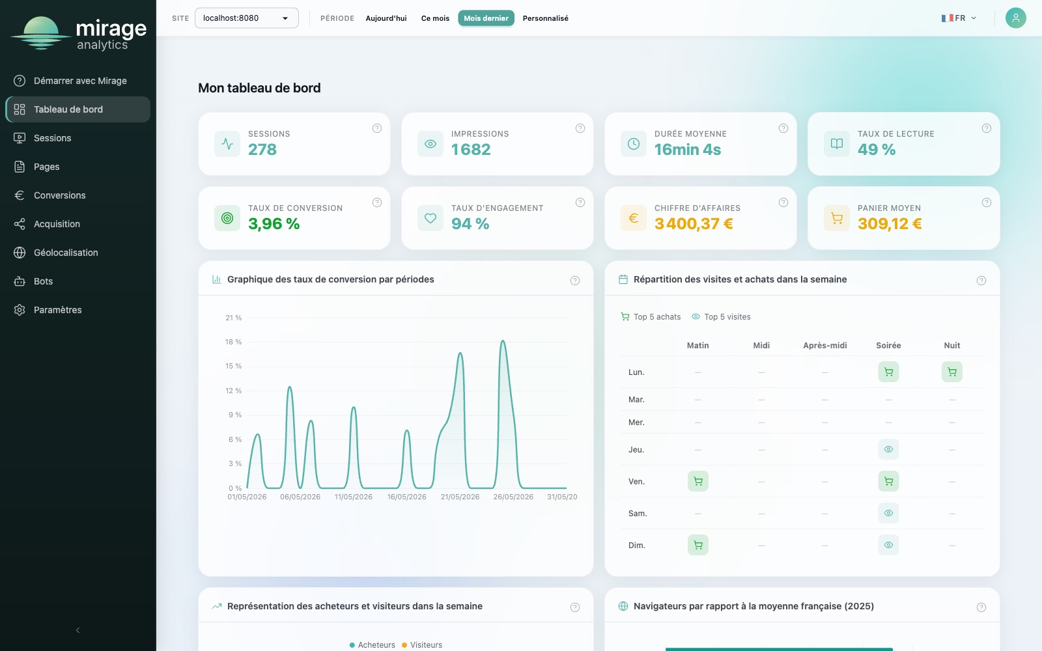
Task: Open Conversions in the sidebar
Action: (78, 195)
